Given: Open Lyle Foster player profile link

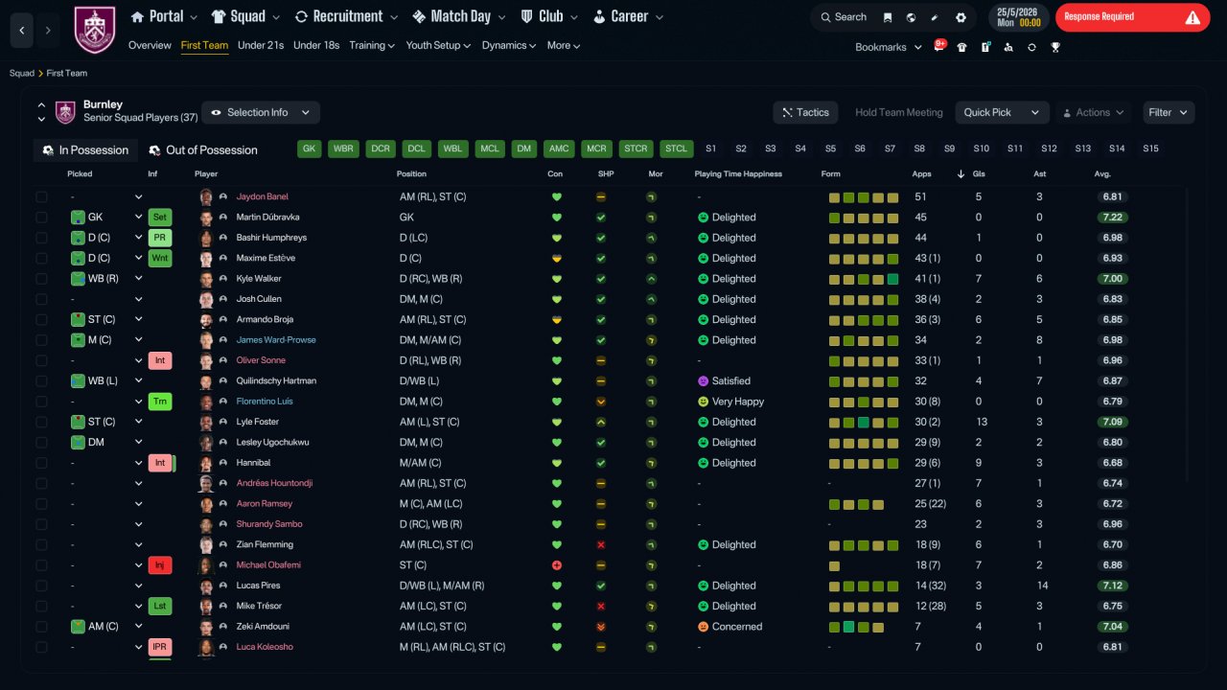Looking at the screenshot, I should click(259, 422).
